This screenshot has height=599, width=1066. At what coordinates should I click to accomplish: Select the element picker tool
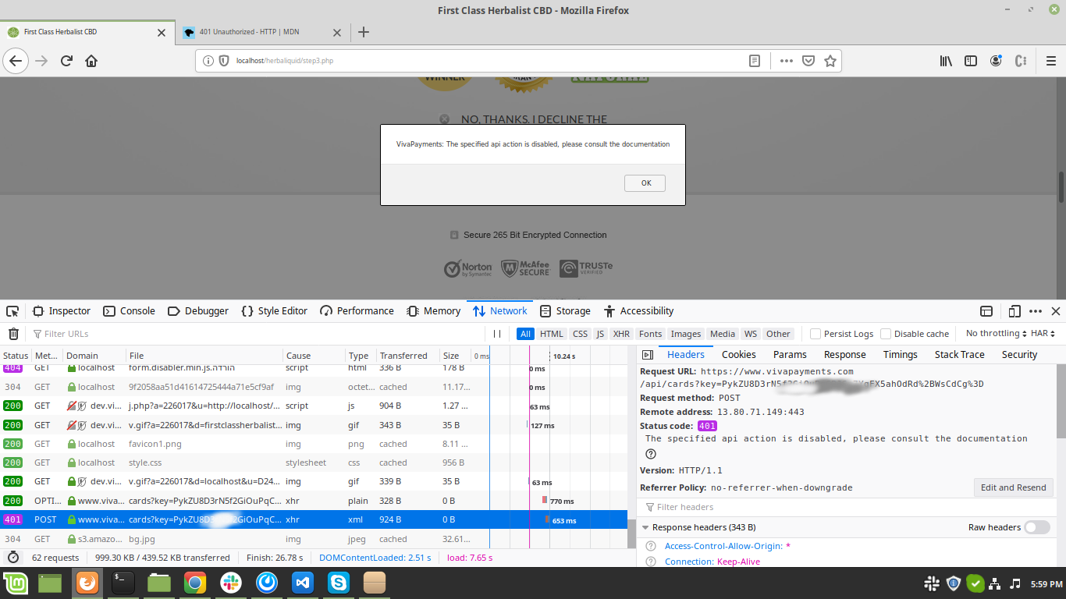(x=12, y=310)
